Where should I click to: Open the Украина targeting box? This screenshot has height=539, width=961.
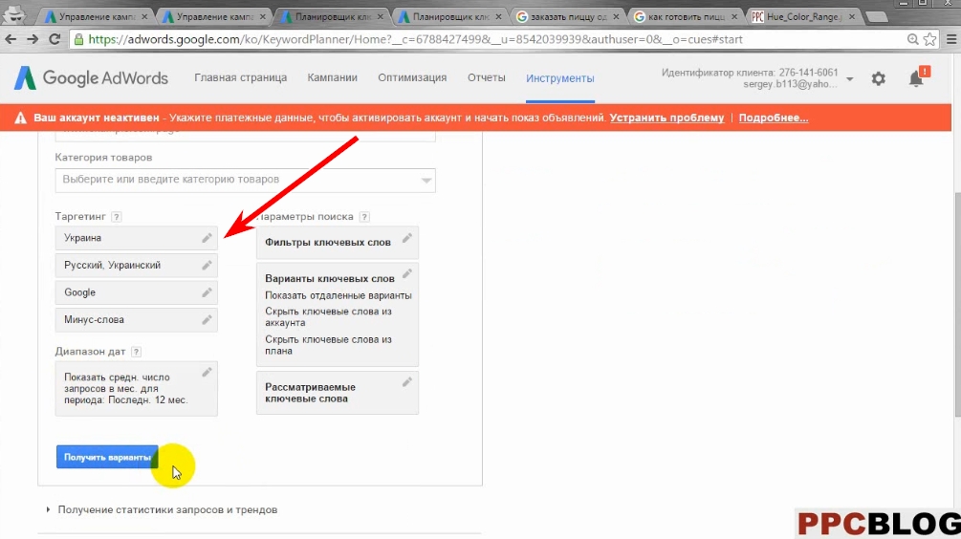click(x=136, y=238)
